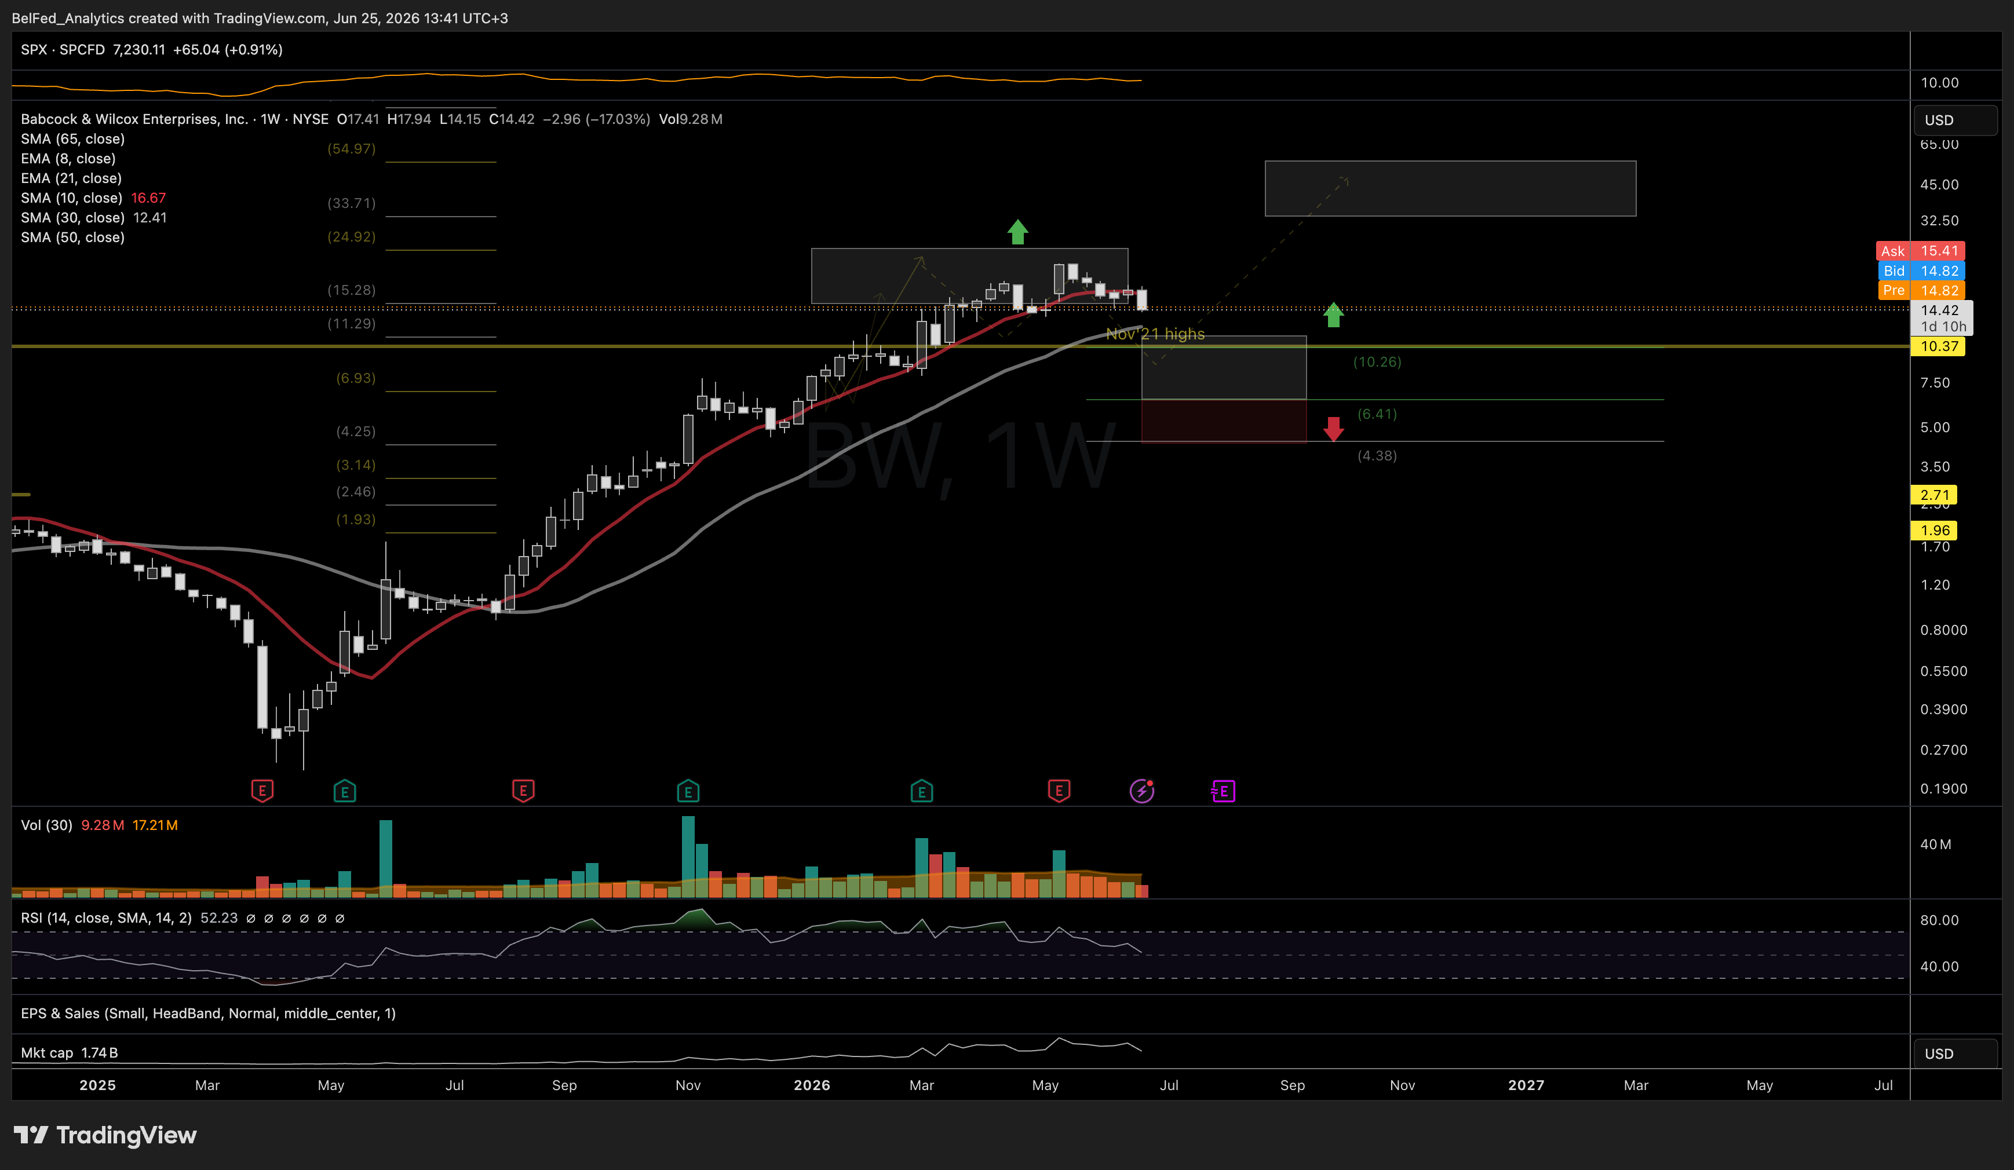Click the 2026 label on the time axis
This screenshot has height=1170, width=2014.
tap(812, 1085)
